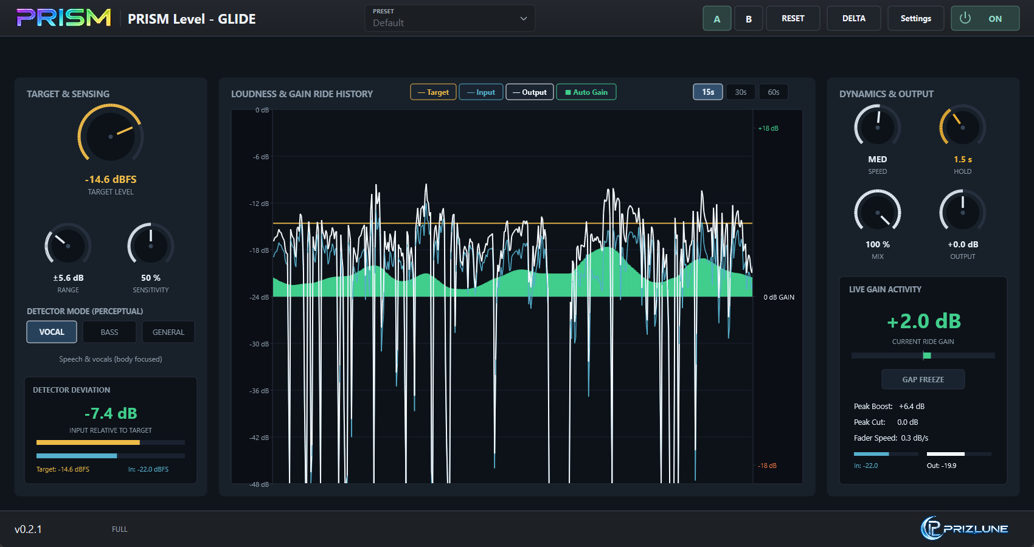Screen dimensions: 1034x547
Task: Switch history to 15s view
Action: click(708, 92)
